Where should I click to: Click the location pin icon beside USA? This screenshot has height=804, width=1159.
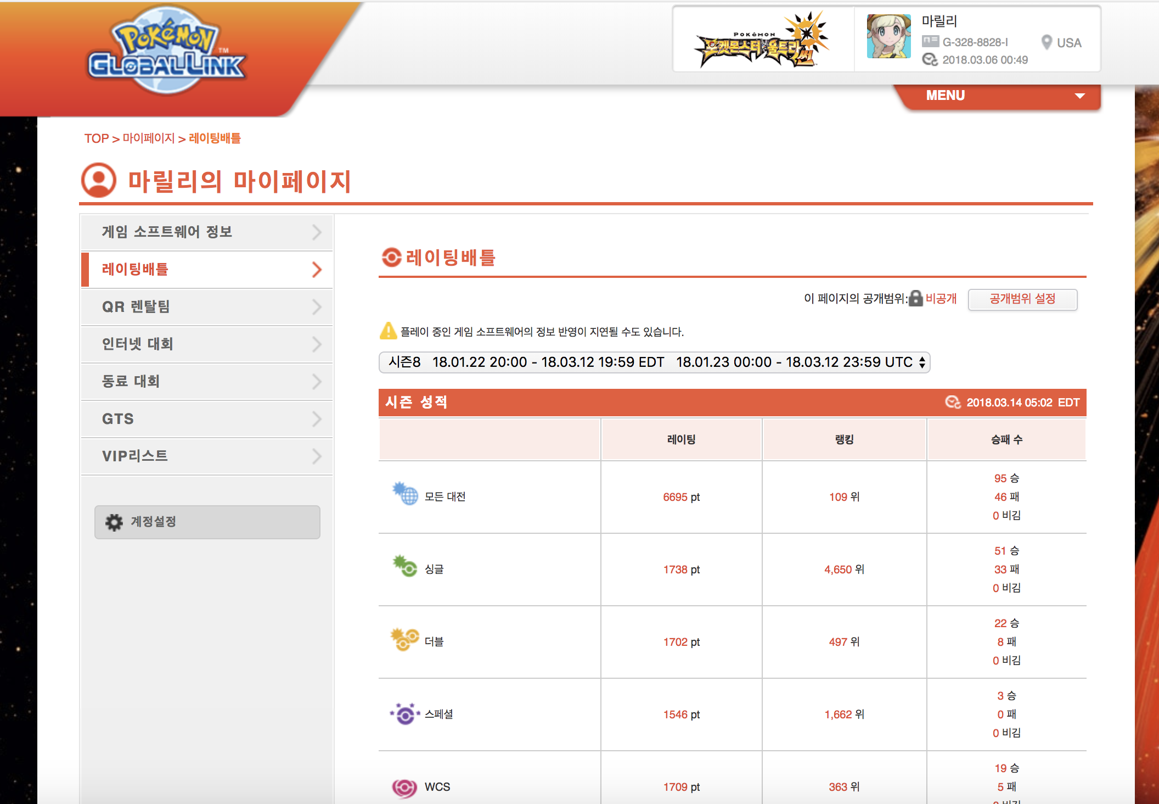[x=1047, y=42]
